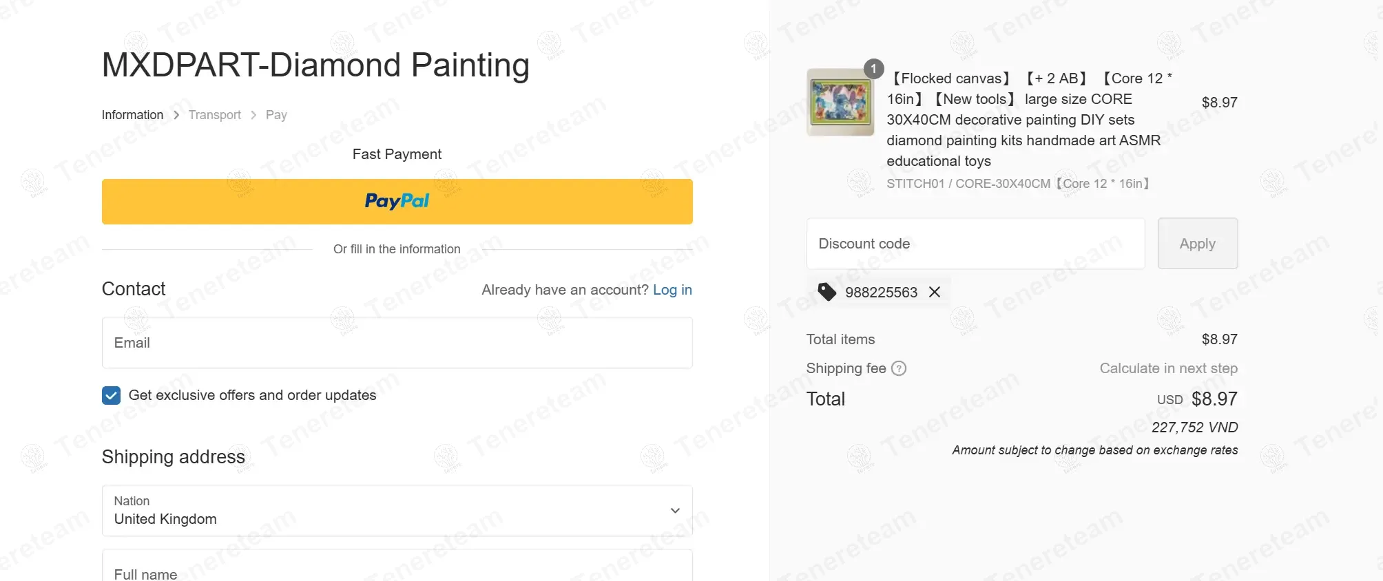Image resolution: width=1383 pixels, height=581 pixels.
Task: Open the diamond painting product thumbnail
Action: click(x=840, y=102)
